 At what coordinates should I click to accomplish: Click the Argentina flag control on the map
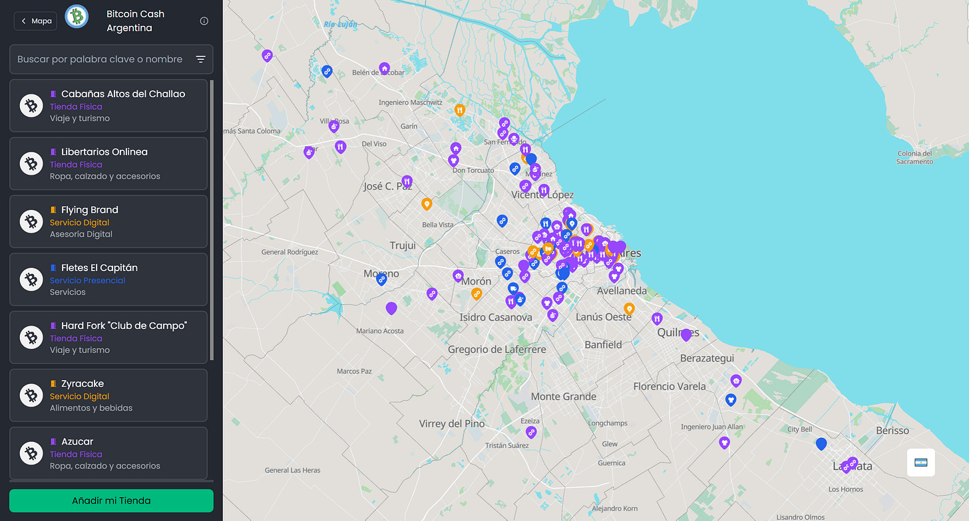[921, 462]
